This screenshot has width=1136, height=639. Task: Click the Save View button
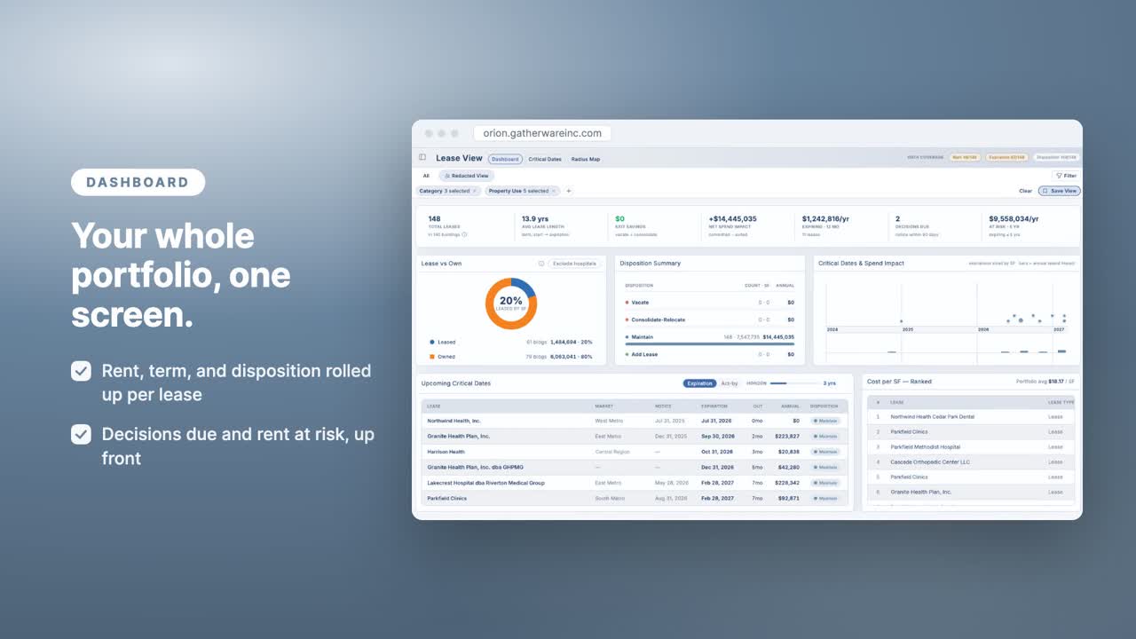(1059, 191)
